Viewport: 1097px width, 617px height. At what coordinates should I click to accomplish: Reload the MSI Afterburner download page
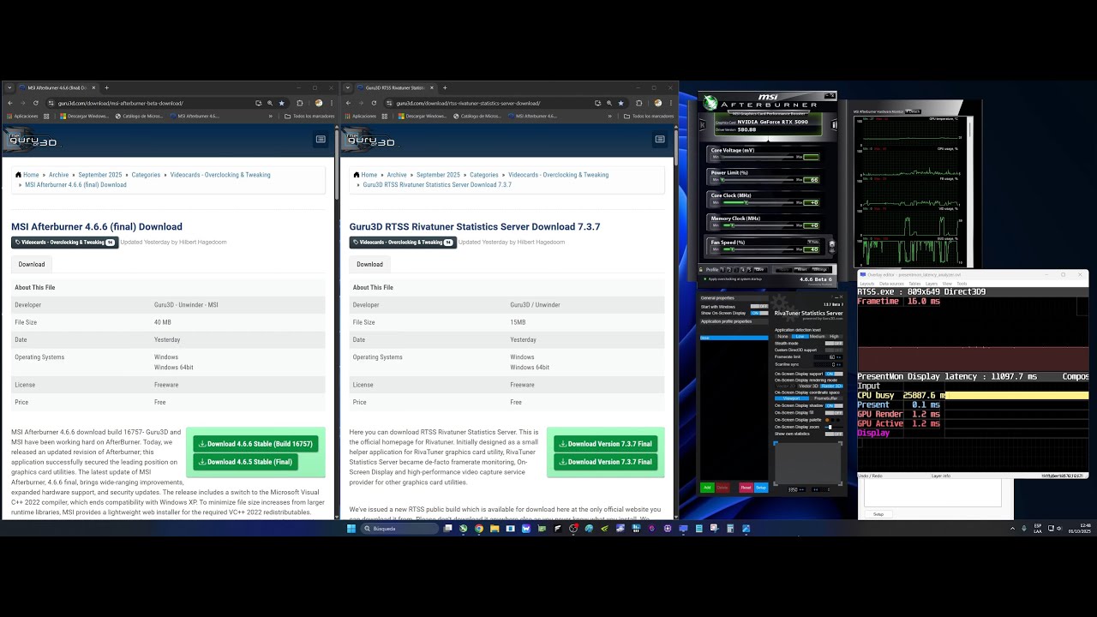pos(35,103)
